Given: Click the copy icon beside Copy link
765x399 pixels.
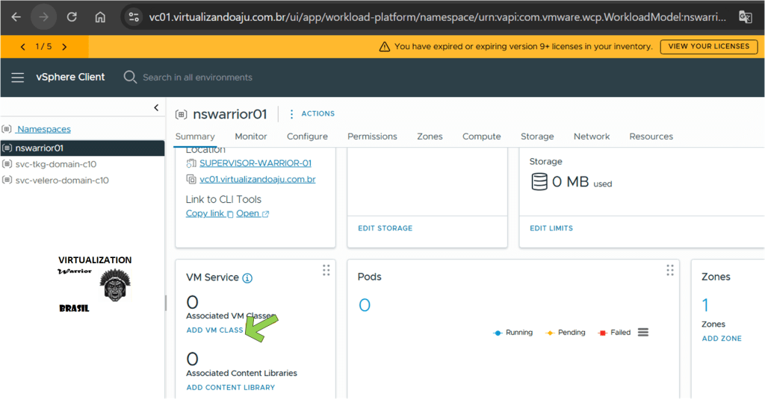Looking at the screenshot, I should pyautogui.click(x=230, y=214).
